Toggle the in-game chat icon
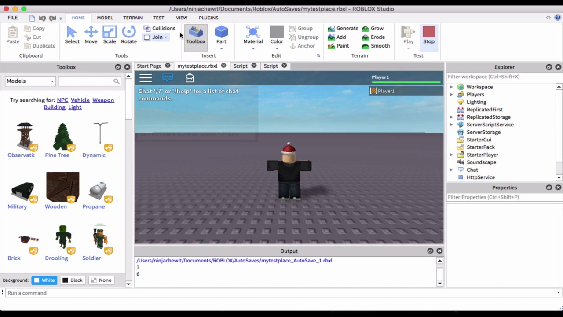563x317 pixels. pos(168,78)
